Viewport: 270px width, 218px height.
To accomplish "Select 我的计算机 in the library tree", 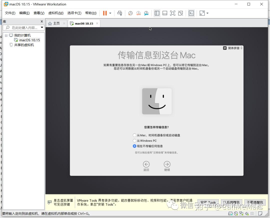I will point(22,35).
